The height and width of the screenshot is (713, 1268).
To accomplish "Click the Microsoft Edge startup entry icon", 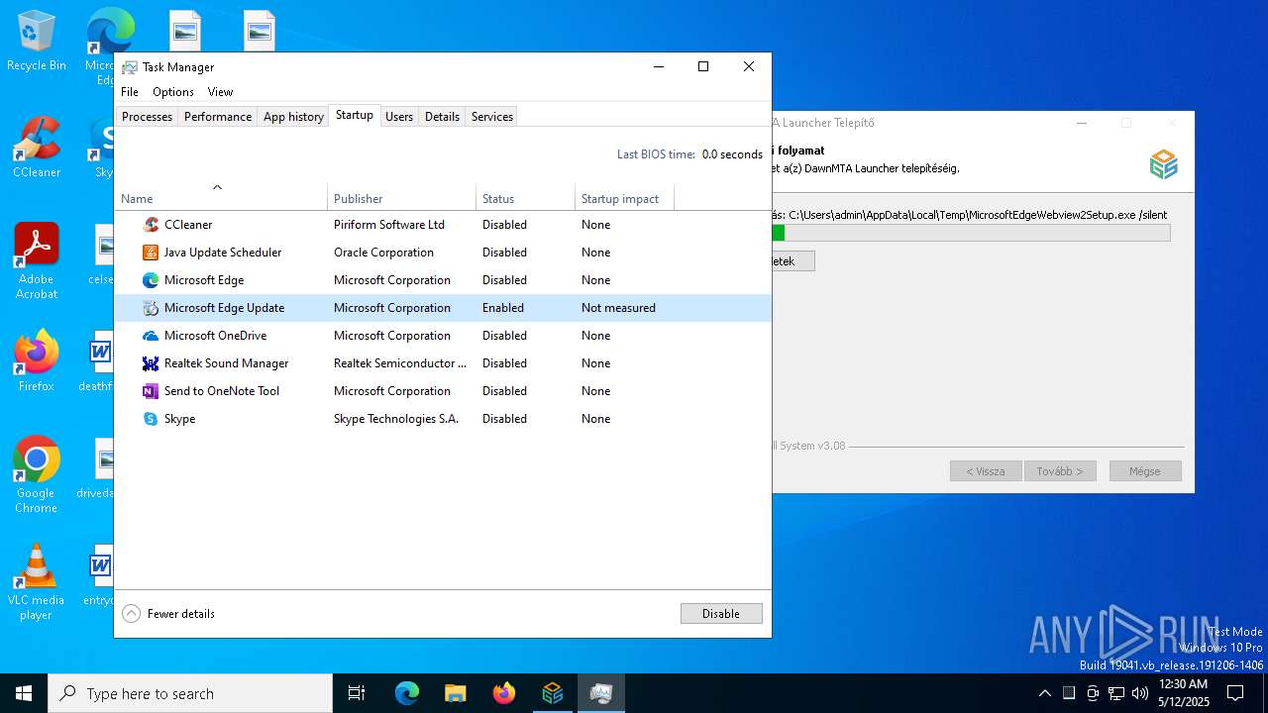I will click(151, 280).
